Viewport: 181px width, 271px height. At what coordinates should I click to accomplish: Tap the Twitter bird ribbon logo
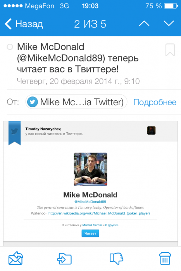15,133
